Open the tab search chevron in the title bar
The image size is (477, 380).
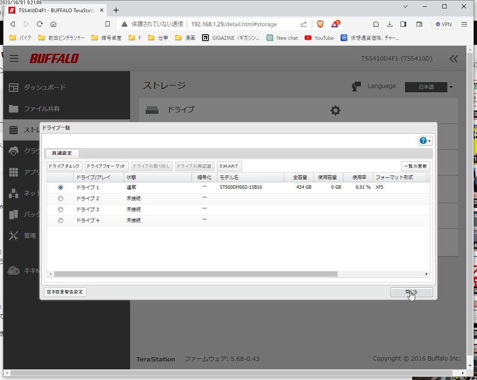pyautogui.click(x=405, y=6)
